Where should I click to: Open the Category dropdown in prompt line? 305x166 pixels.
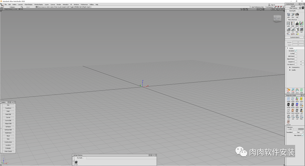click(x=12, y=7)
